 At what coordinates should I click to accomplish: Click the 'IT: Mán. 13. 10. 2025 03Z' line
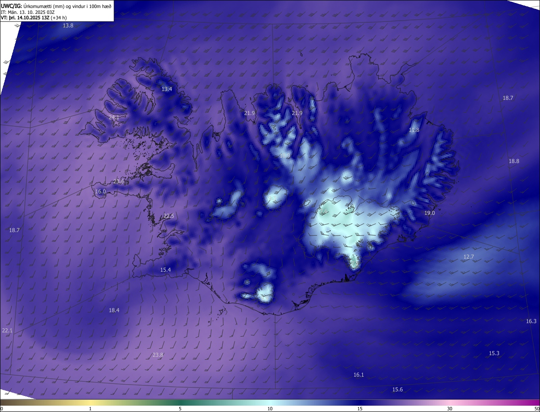(27, 12)
